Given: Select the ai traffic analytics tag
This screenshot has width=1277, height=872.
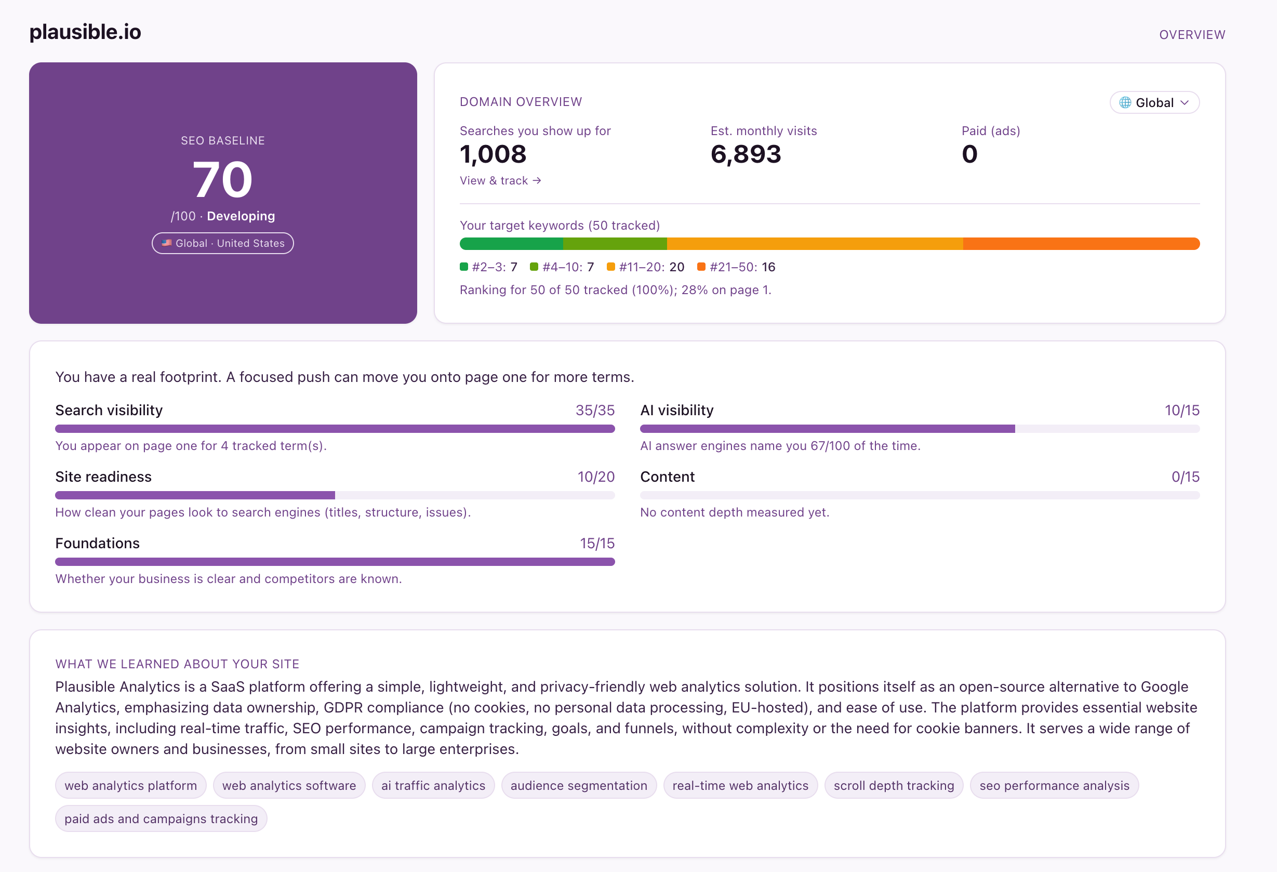Looking at the screenshot, I should point(433,786).
